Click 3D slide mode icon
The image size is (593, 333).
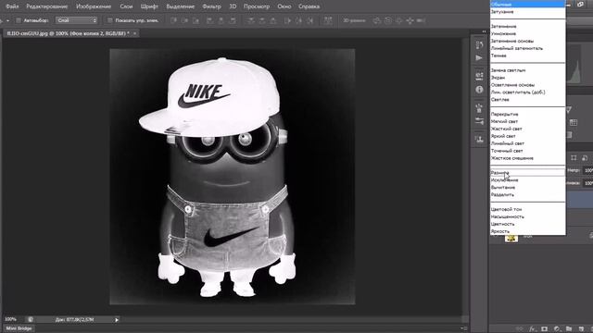pyautogui.click(x=410, y=20)
